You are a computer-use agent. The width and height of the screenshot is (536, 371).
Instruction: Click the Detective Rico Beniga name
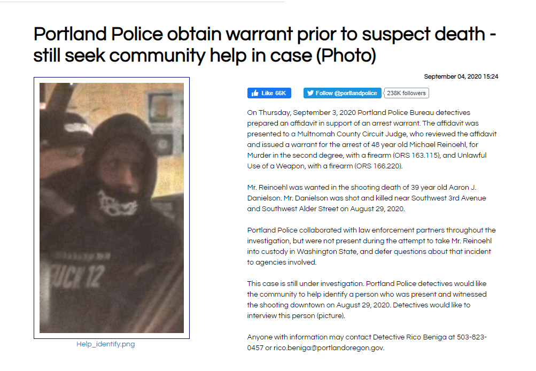(x=409, y=337)
